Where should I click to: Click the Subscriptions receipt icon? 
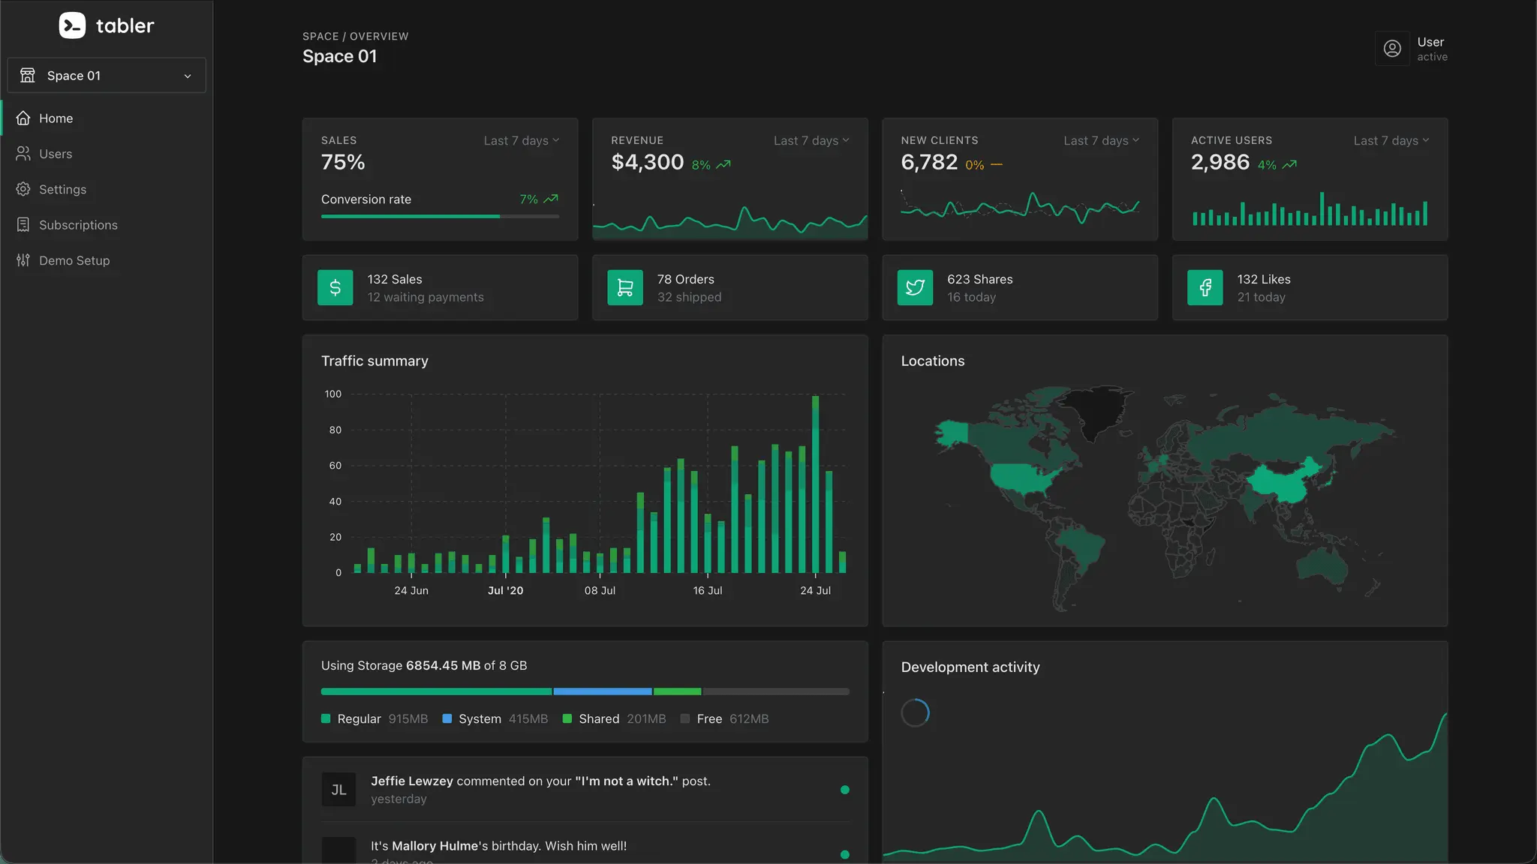click(x=23, y=225)
